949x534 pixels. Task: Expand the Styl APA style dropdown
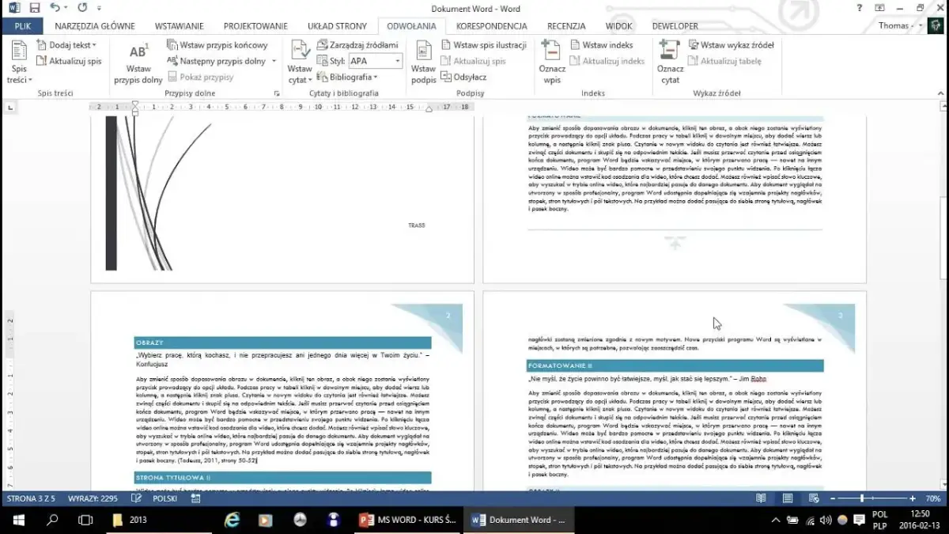pyautogui.click(x=395, y=60)
